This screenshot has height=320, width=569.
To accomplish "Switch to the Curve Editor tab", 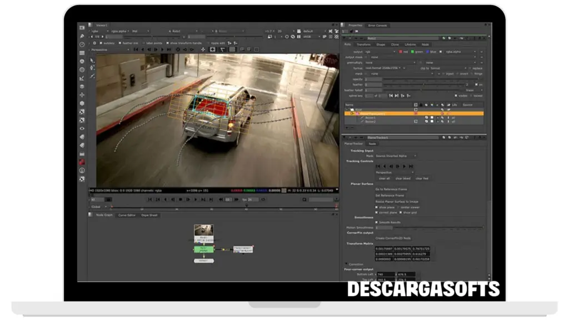I will 127,215.
